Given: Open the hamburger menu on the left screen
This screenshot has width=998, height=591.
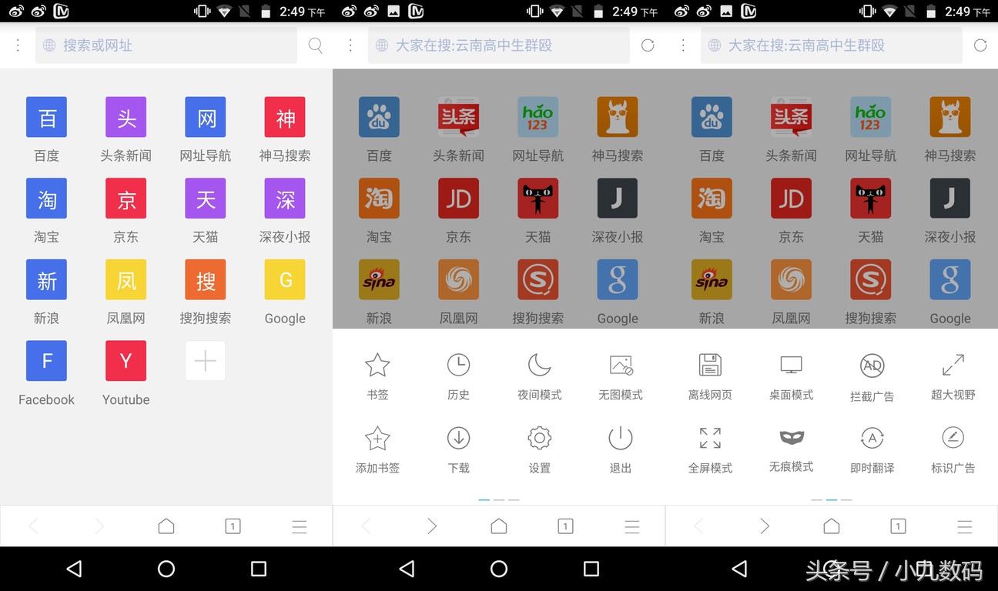Looking at the screenshot, I should [x=300, y=526].
